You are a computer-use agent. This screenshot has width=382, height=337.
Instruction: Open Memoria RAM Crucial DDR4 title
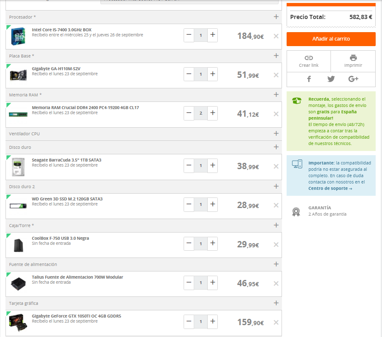(85, 108)
